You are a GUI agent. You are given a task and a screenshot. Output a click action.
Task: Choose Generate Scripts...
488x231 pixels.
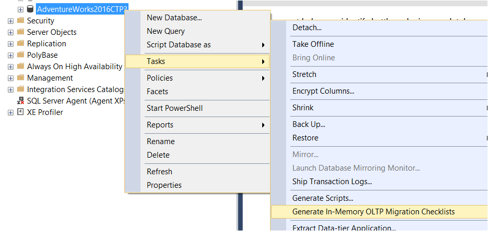coord(379,198)
